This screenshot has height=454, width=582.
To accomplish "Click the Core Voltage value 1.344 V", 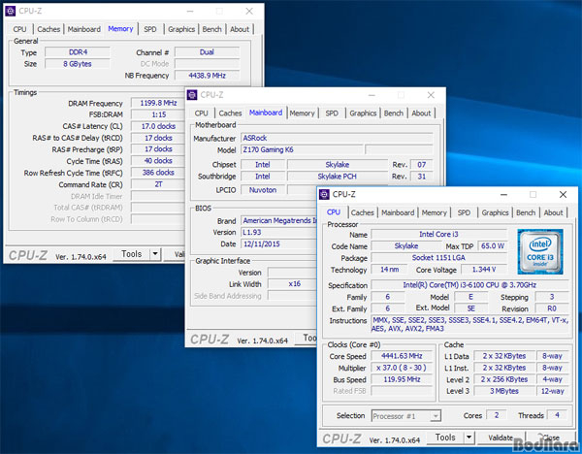I will pyautogui.click(x=484, y=270).
